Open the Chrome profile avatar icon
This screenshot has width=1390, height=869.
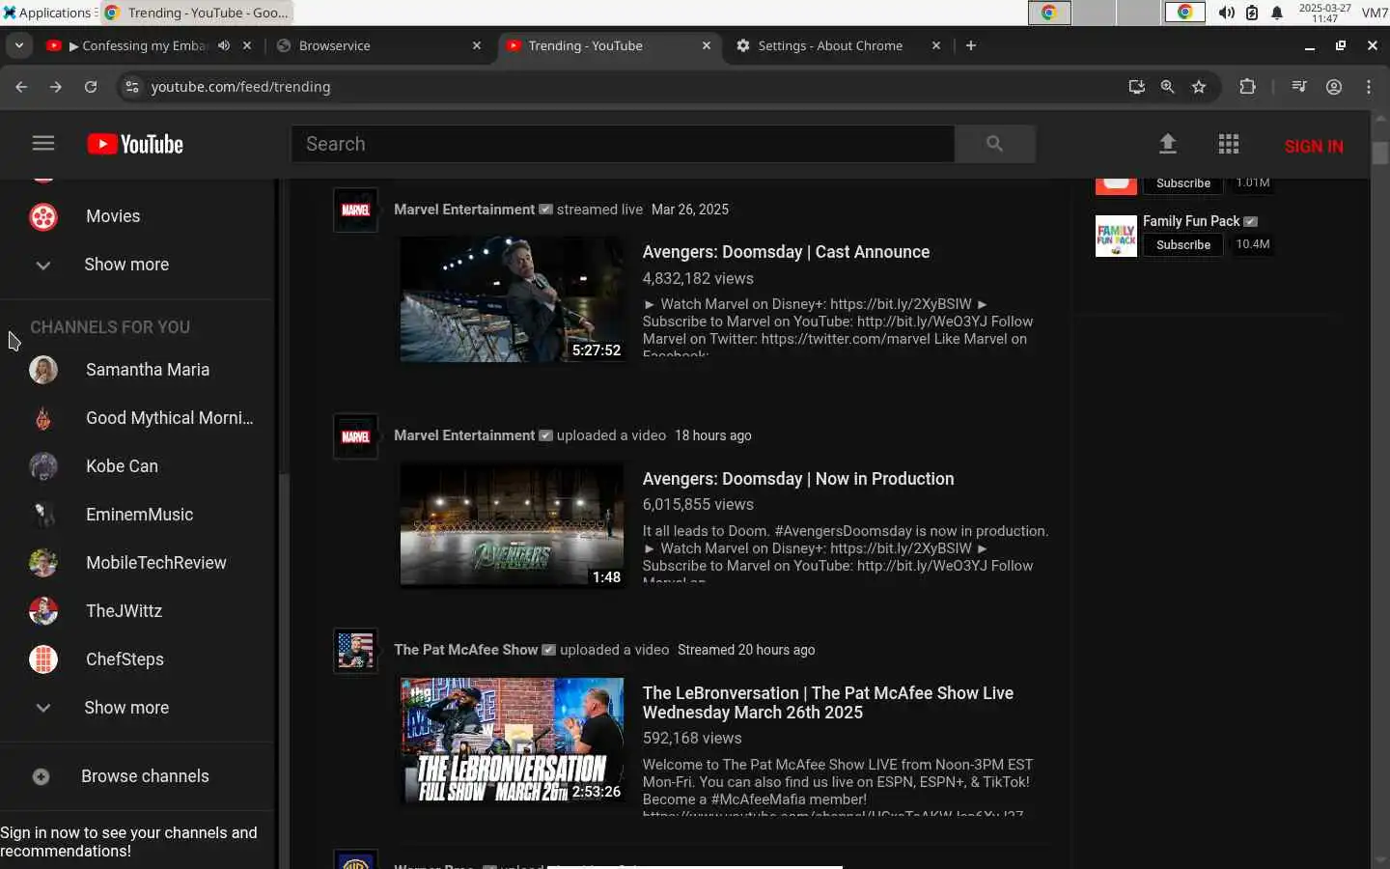pos(1334,87)
